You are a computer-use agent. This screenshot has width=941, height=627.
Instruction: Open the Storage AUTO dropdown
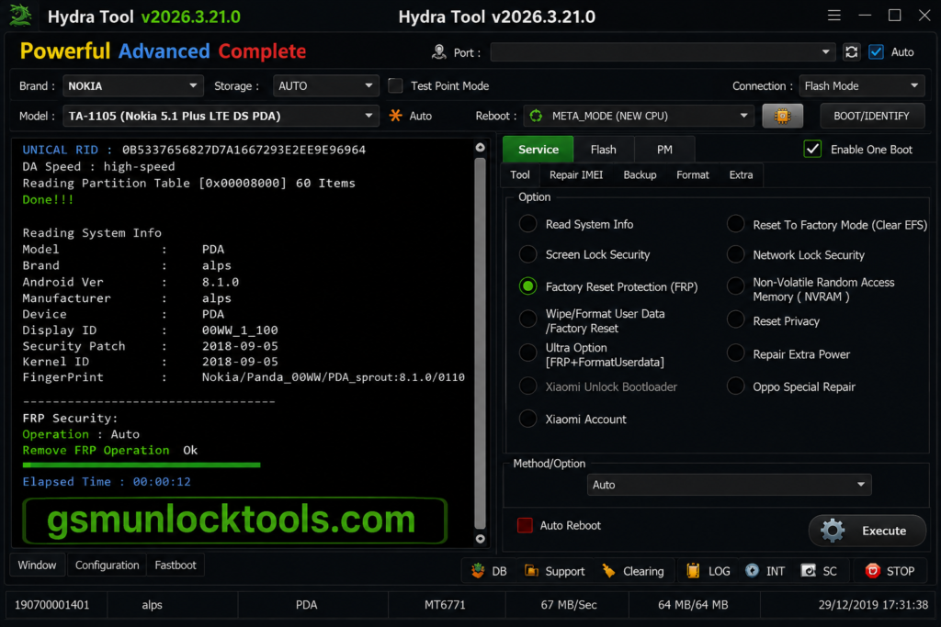[x=325, y=85]
